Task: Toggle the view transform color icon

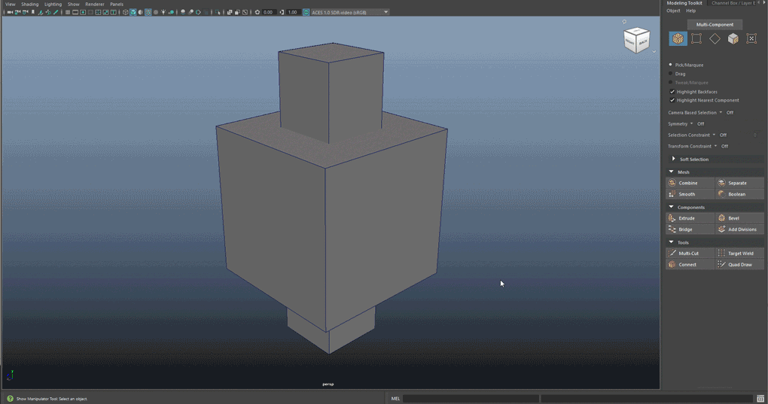Action: pyautogui.click(x=306, y=12)
